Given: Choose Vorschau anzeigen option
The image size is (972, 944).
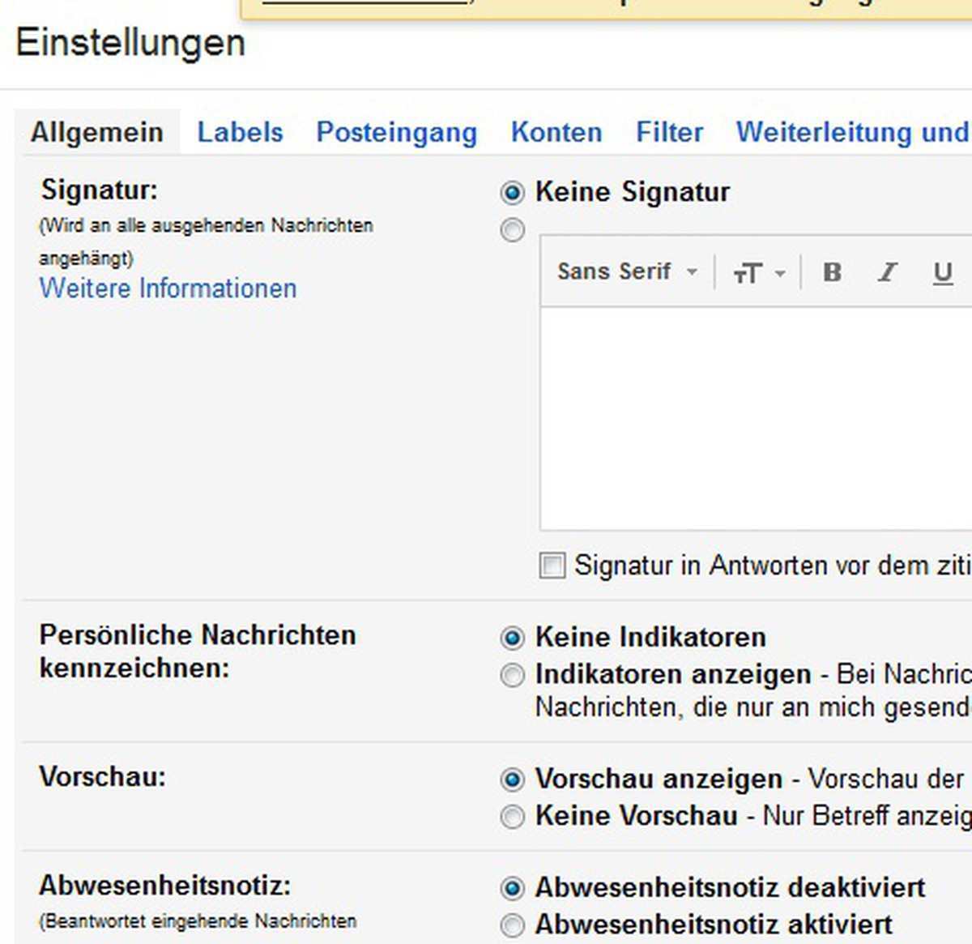Looking at the screenshot, I should click(x=512, y=780).
